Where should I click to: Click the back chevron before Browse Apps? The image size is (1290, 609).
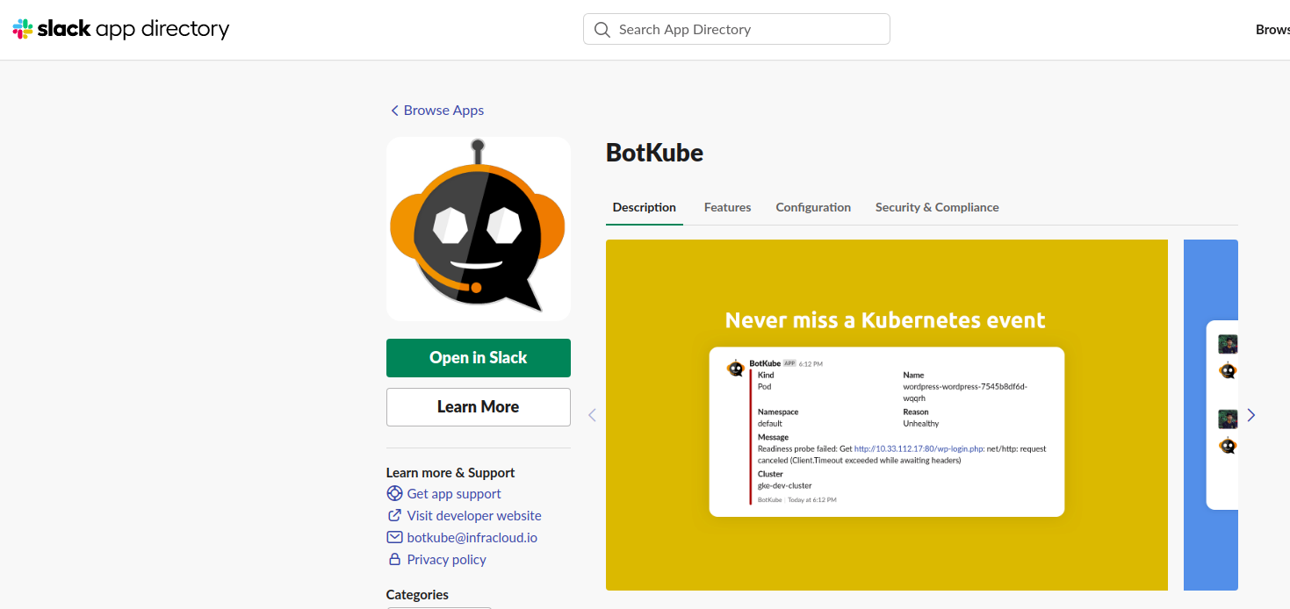point(394,111)
